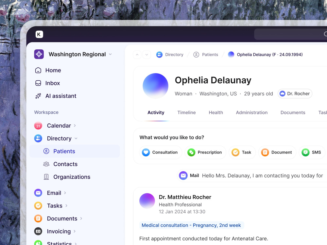The image size is (327, 245).
Task: Open Statistics in the sidebar
Action: (59, 243)
